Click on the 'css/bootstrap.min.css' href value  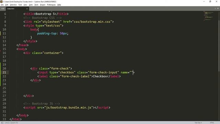[x=92, y=22]
